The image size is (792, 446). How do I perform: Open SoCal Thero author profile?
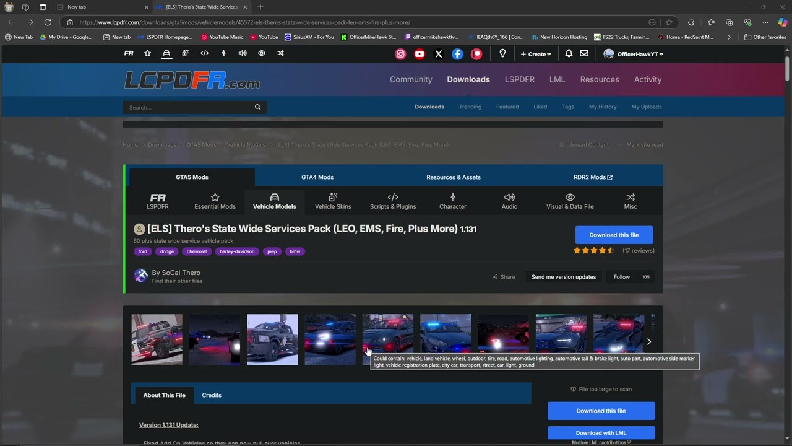[x=181, y=273]
